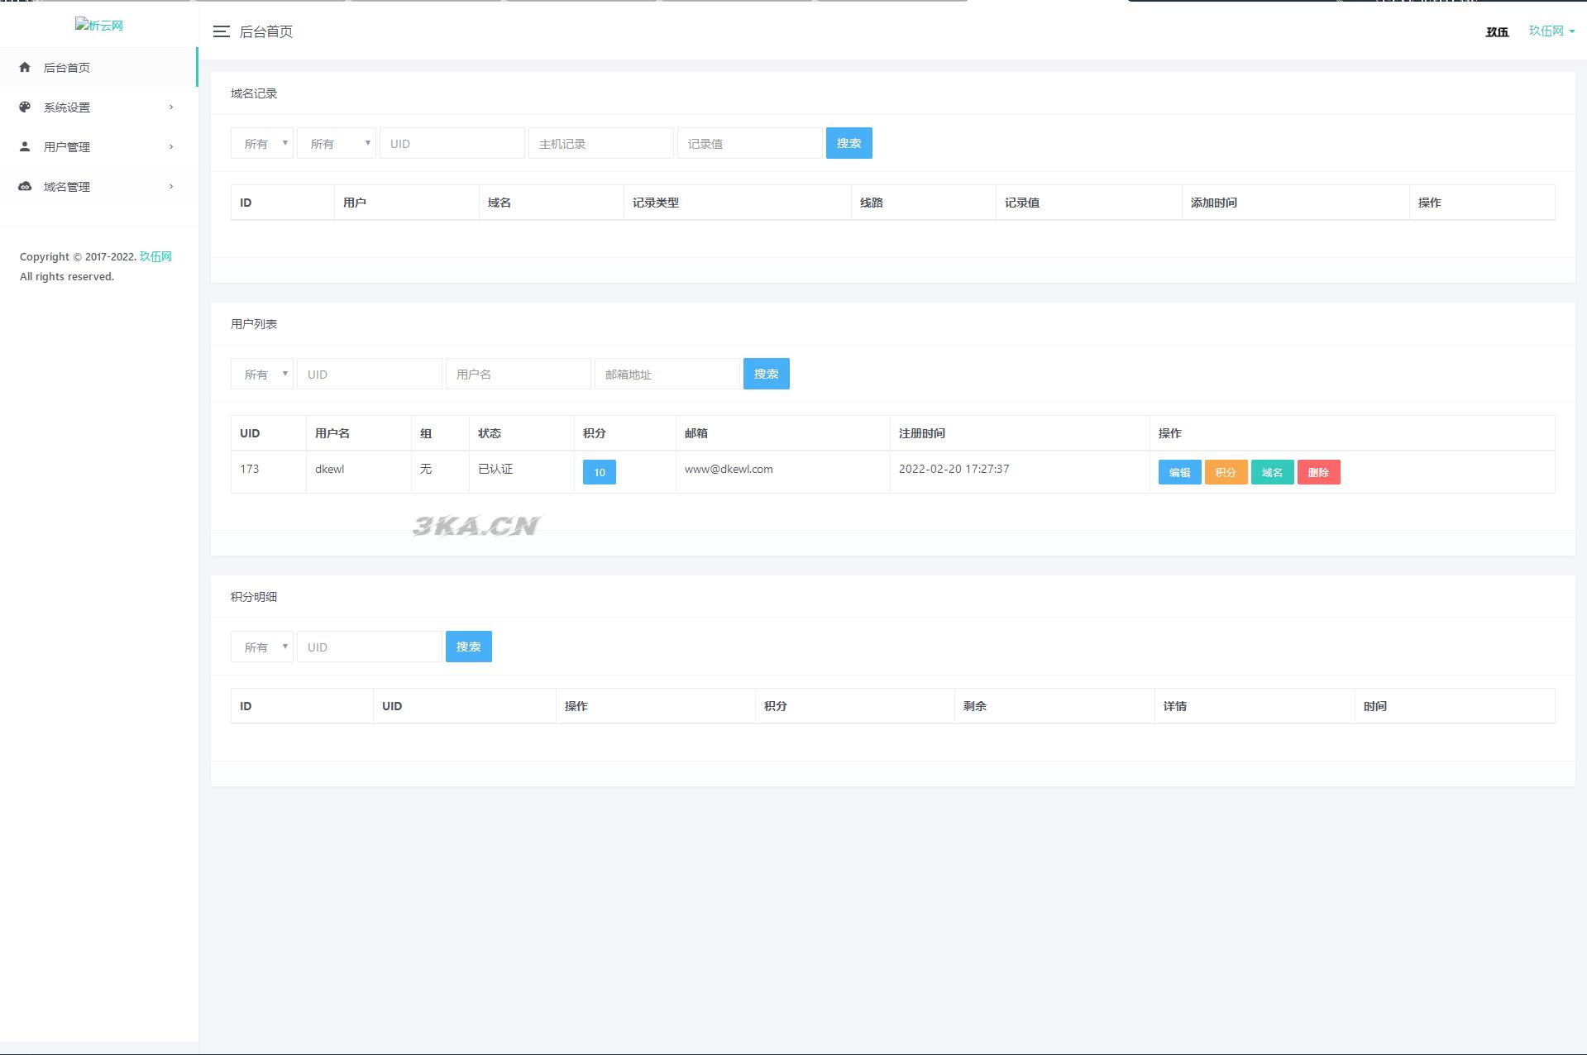Open the 所有 dropdown in 用户列表
This screenshot has width=1587, height=1055.
tap(262, 374)
